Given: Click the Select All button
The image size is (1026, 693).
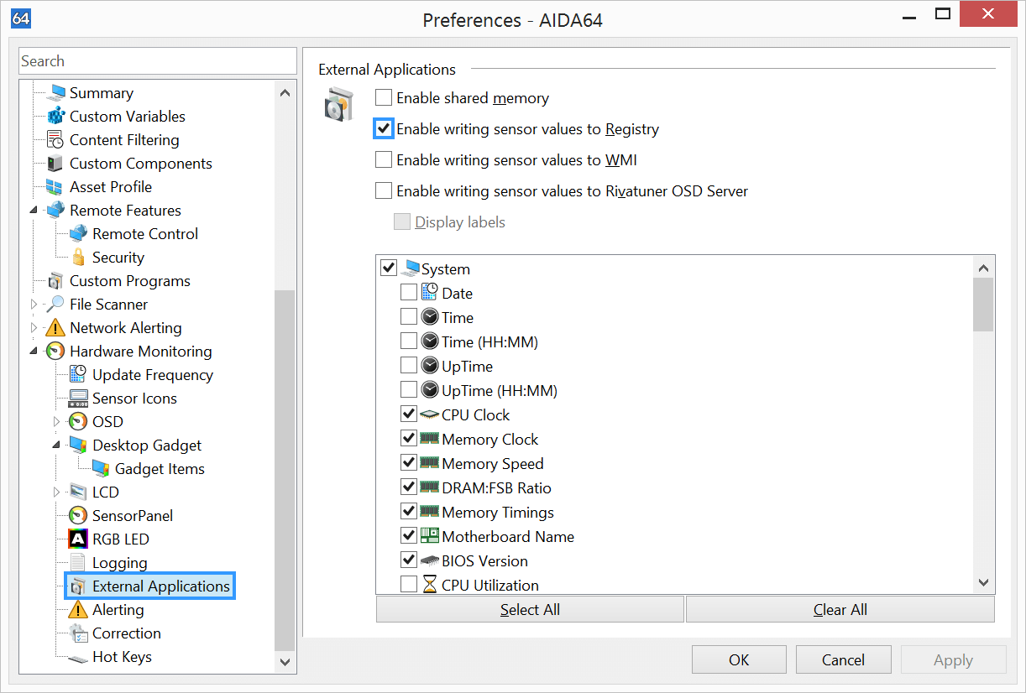Looking at the screenshot, I should (x=530, y=610).
